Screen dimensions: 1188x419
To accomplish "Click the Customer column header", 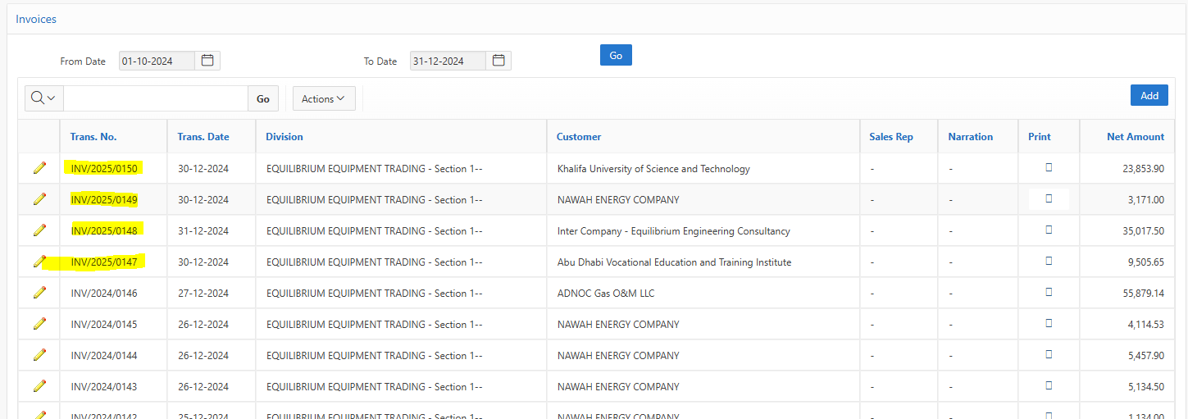I will [x=579, y=137].
